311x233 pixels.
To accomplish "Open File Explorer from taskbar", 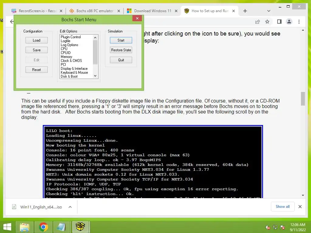I will tap(25, 227).
